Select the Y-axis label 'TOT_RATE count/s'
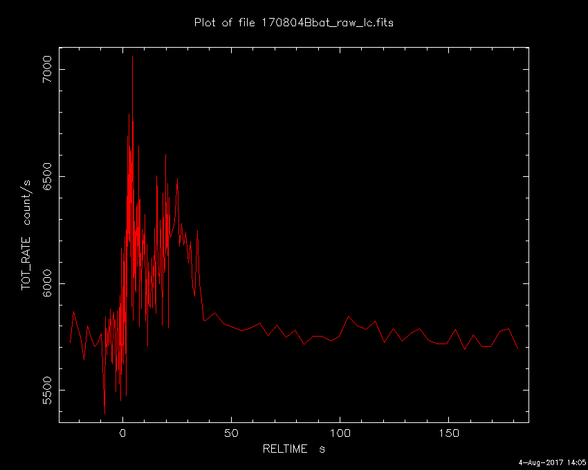Screen dimensions: 588x470 click(26, 235)
